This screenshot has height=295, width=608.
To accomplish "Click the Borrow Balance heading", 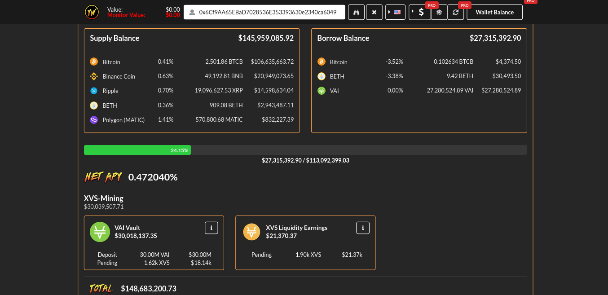I will pos(343,38).
